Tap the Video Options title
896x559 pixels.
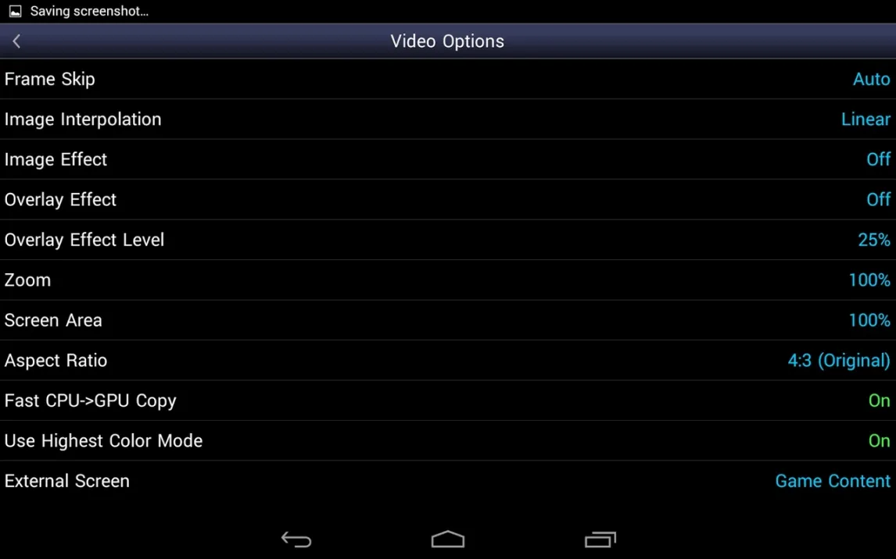click(x=447, y=41)
